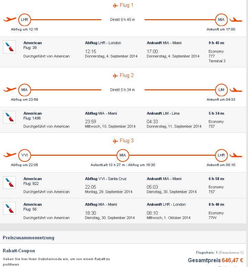Click the small plane icon beside Flug 2
Viewport: 248px width, 267px height.
(x=115, y=76)
